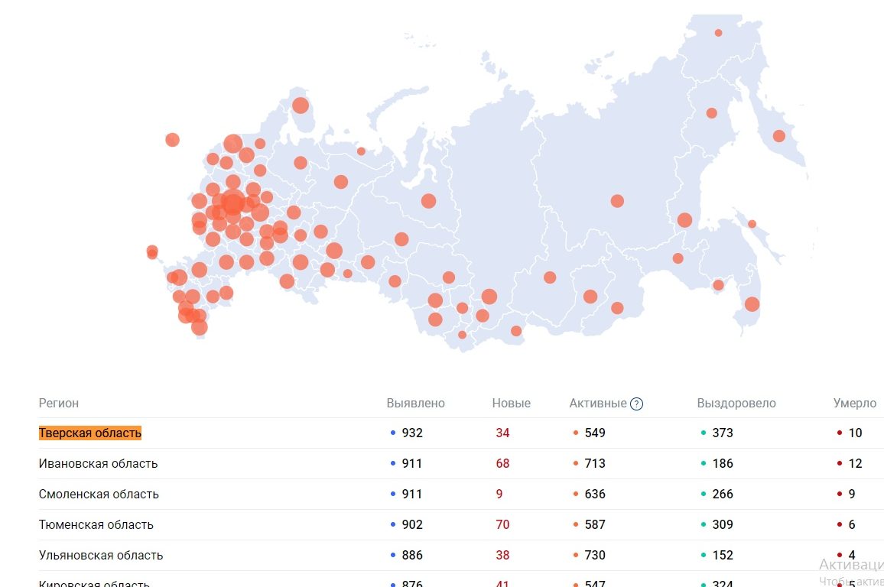This screenshot has width=884, height=587.
Task: Click the red dot beside 12 deaths
Action: 840,463
